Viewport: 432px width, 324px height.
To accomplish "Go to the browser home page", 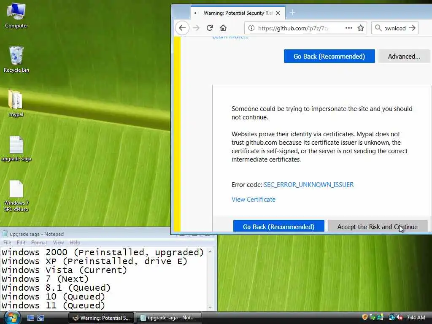I will pyautogui.click(x=223, y=28).
